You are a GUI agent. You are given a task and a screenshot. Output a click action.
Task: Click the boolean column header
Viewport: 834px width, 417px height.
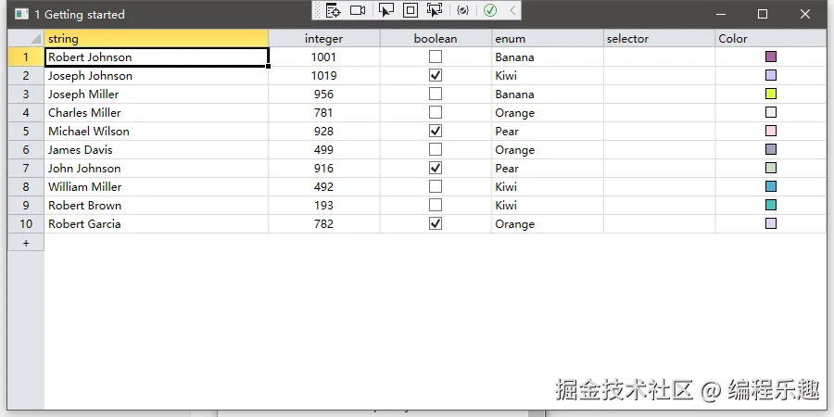[x=436, y=38]
